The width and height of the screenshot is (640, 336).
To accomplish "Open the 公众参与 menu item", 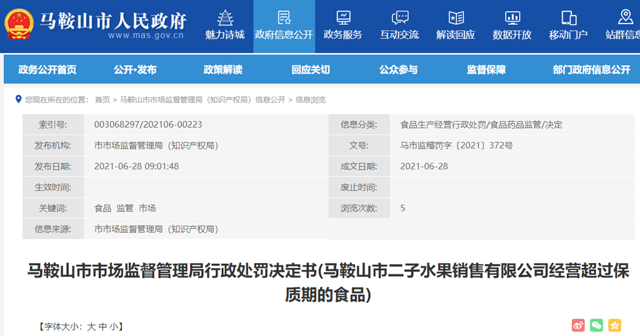I will pyautogui.click(x=398, y=70).
